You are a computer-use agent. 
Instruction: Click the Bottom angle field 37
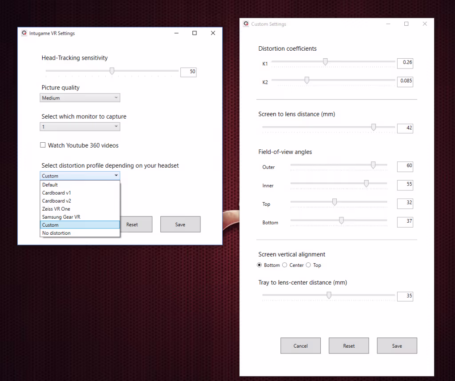point(405,222)
